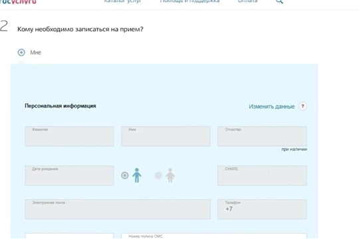Viewport: 359px width, 239px height.
Task: Open "Помощь и поддержка" menu item
Action: pyautogui.click(x=189, y=1)
